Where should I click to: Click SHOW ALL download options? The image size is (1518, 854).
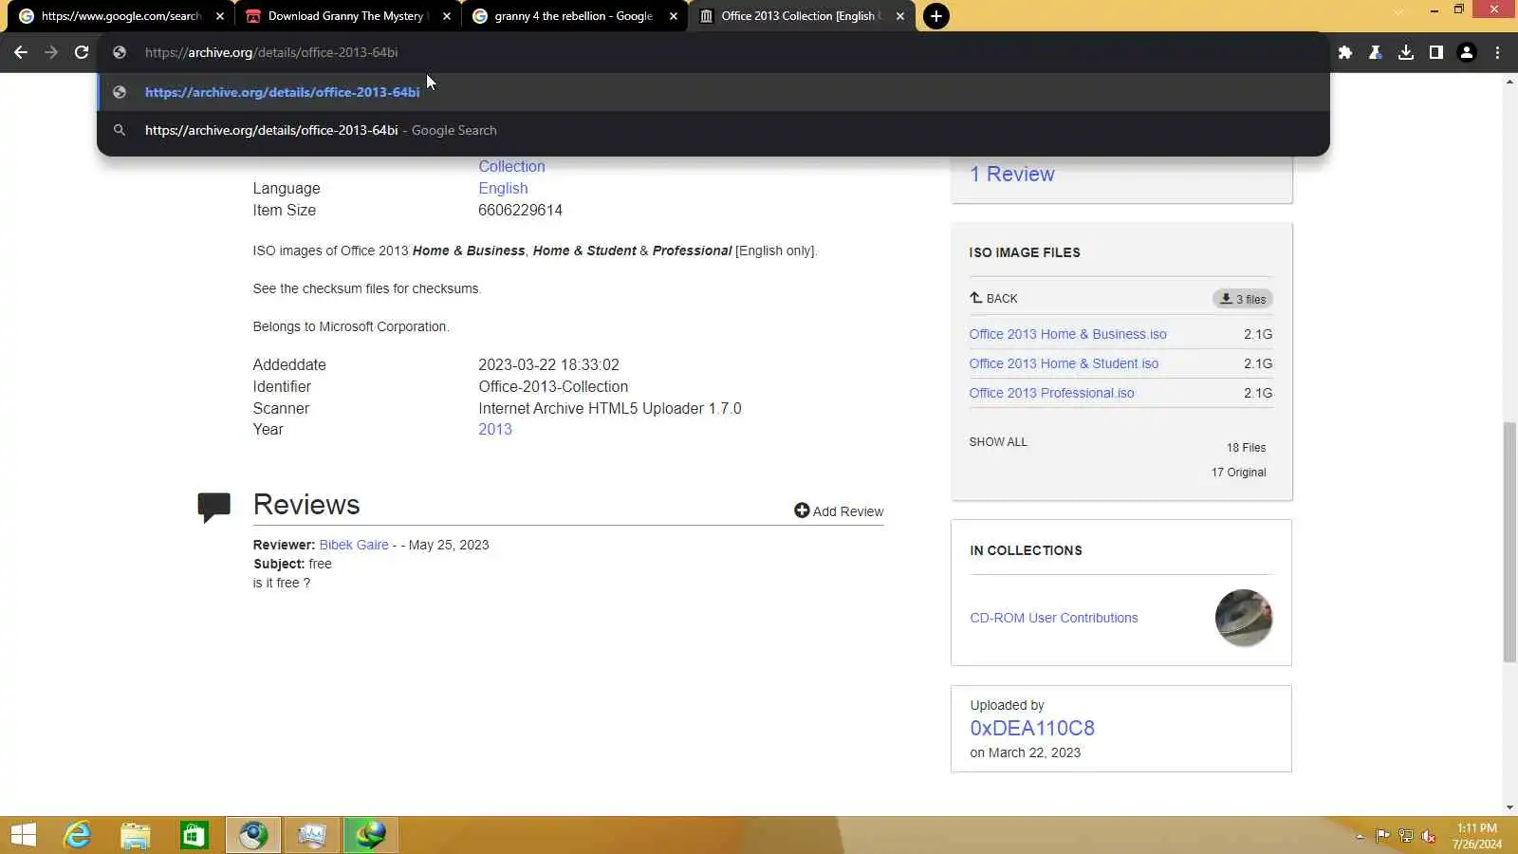tap(998, 442)
